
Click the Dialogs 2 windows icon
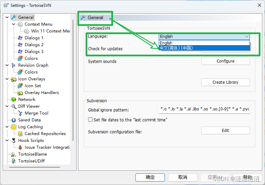[x=20, y=45]
